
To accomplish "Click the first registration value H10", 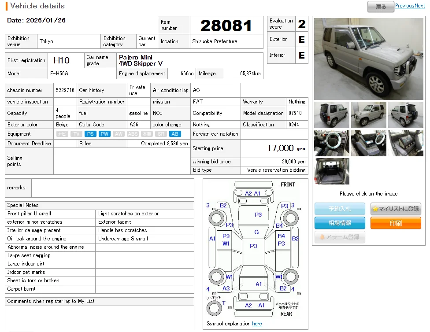I will coord(61,60).
